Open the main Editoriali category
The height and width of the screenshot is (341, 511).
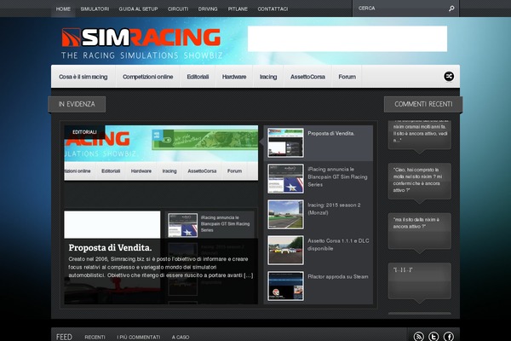point(198,77)
